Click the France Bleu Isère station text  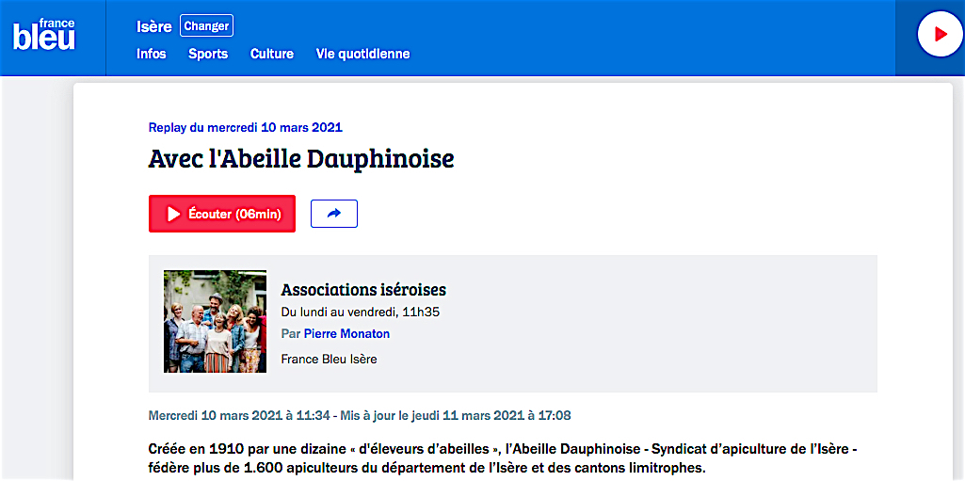point(329,359)
